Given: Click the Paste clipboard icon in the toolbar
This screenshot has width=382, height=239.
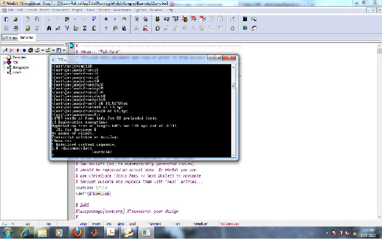Looking at the screenshot, I should pos(67,19).
